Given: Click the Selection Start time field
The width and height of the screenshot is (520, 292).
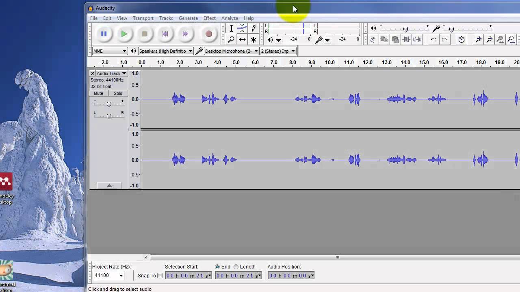Looking at the screenshot, I should coord(188,276).
